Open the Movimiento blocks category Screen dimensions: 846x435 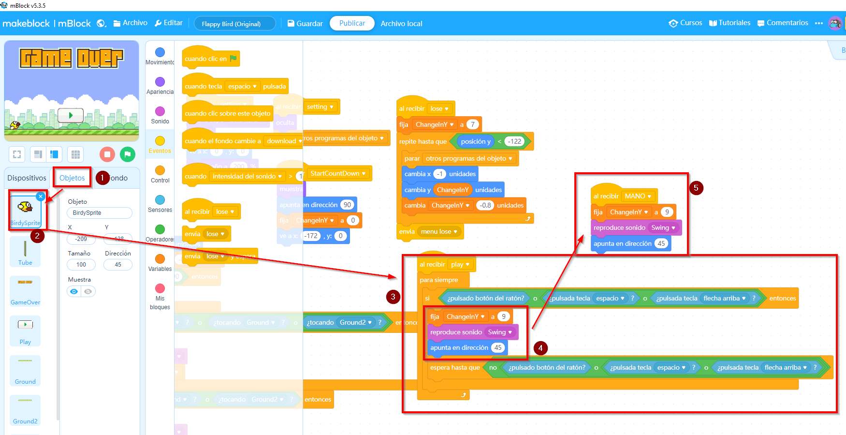(x=160, y=56)
